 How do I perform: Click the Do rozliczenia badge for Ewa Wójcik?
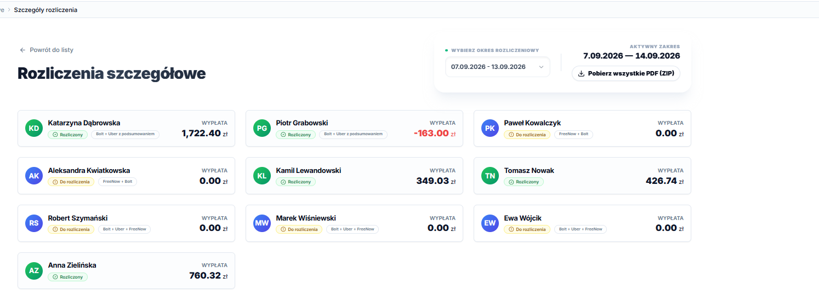click(527, 229)
